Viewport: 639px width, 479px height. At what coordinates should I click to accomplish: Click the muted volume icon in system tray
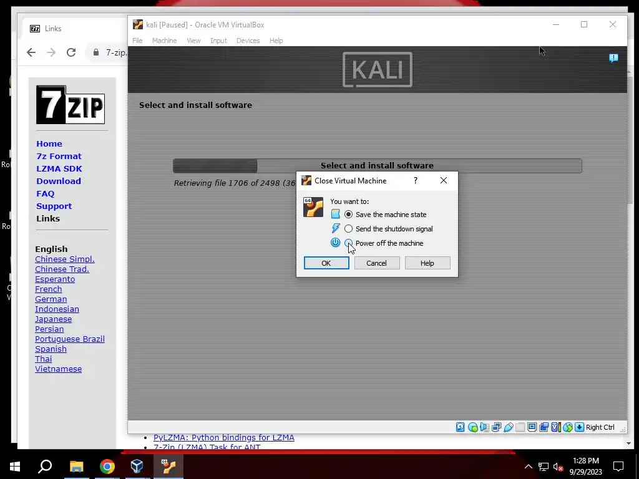pos(558,467)
